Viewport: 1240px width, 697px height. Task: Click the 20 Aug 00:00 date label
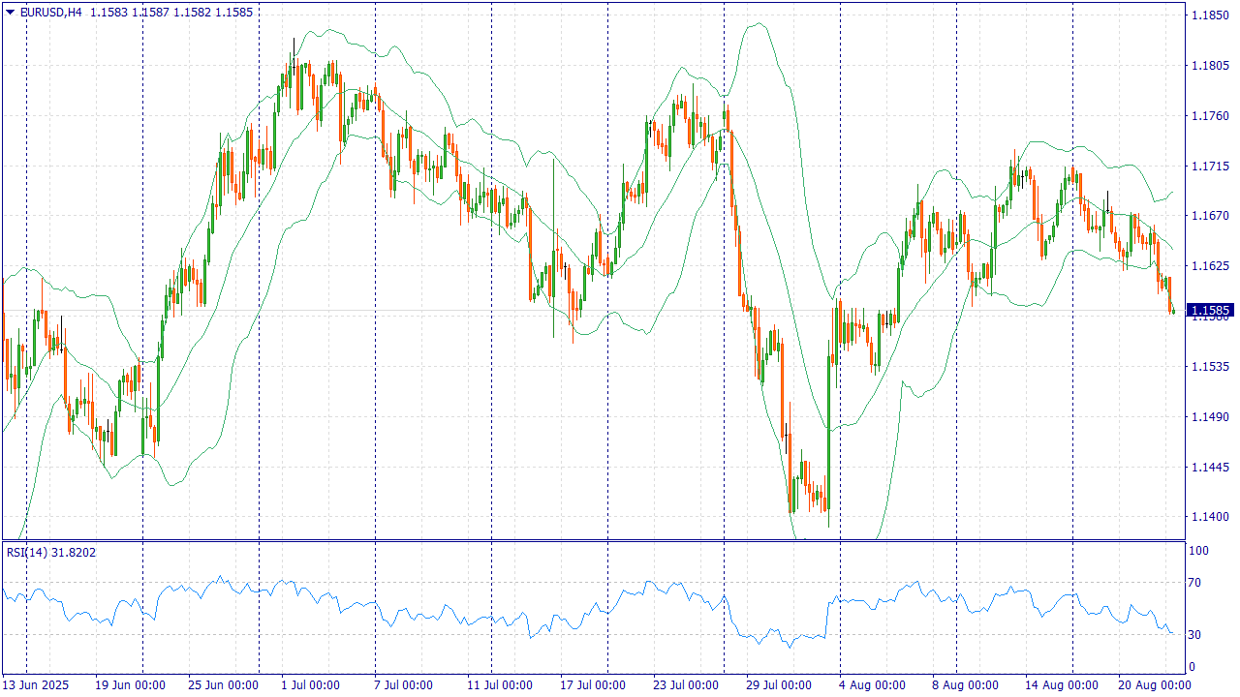pyautogui.click(x=1153, y=685)
